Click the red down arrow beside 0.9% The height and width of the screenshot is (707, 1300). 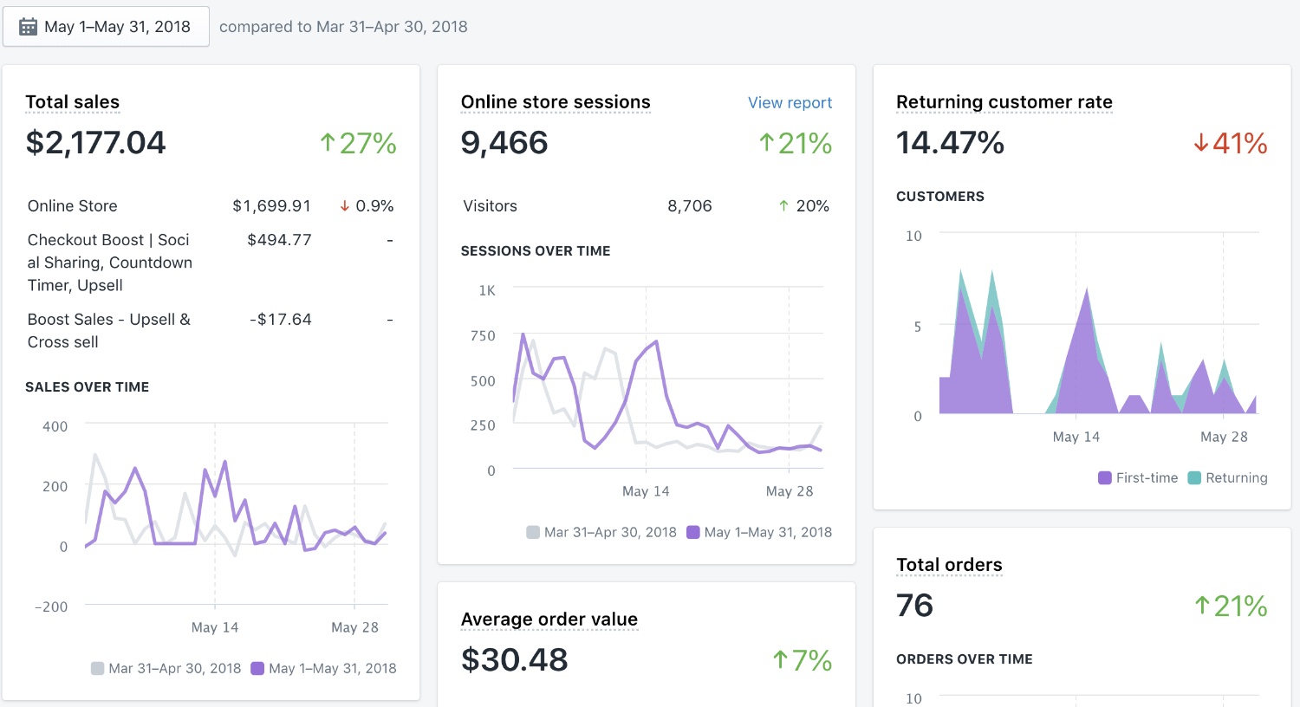tap(345, 206)
